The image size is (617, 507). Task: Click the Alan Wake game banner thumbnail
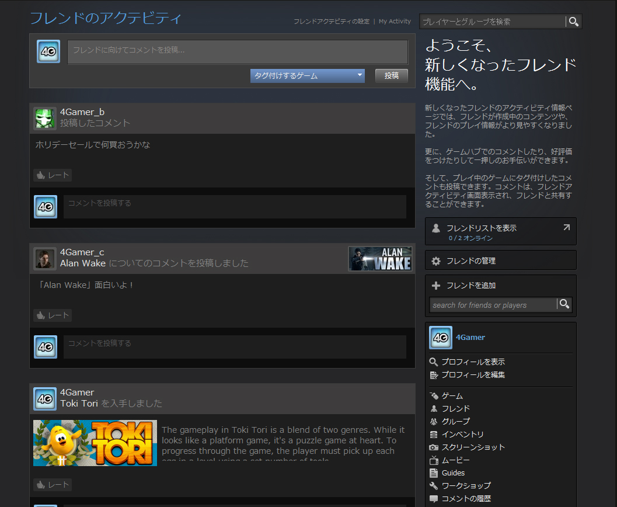[380, 259]
